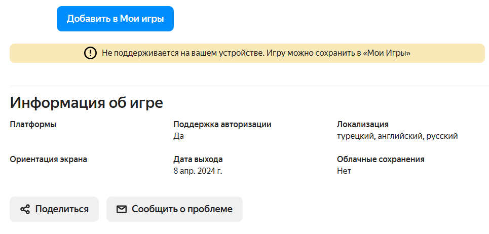The height and width of the screenshot is (234, 489).
Task: Click the exclamation warning icon
Action: pyautogui.click(x=90, y=53)
